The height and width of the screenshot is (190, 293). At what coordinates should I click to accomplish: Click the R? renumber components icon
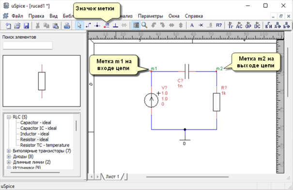(x=219, y=25)
